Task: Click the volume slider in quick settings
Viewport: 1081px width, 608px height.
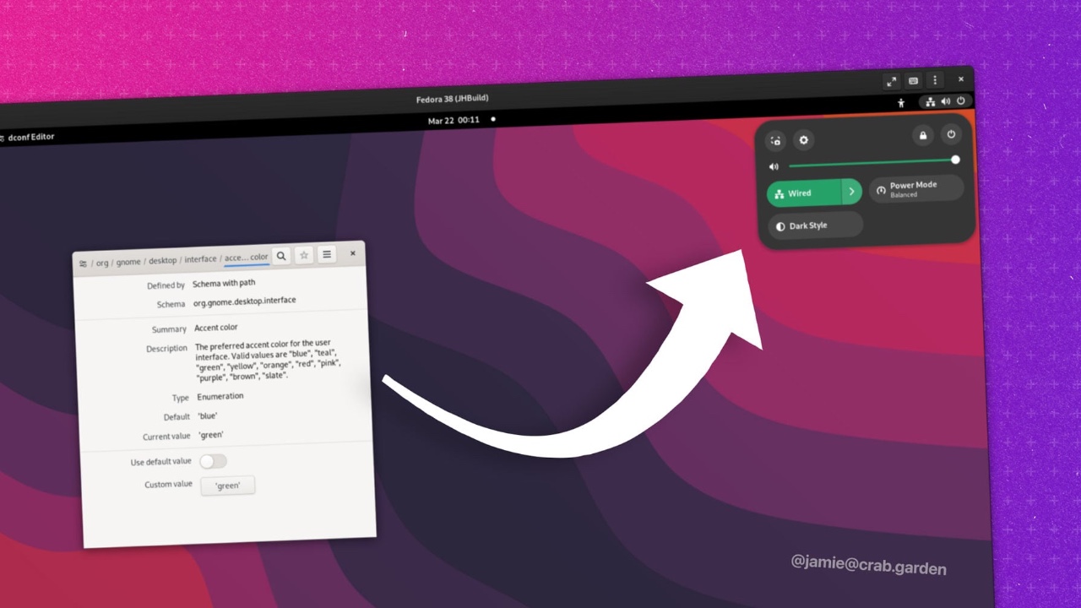Action: click(870, 162)
